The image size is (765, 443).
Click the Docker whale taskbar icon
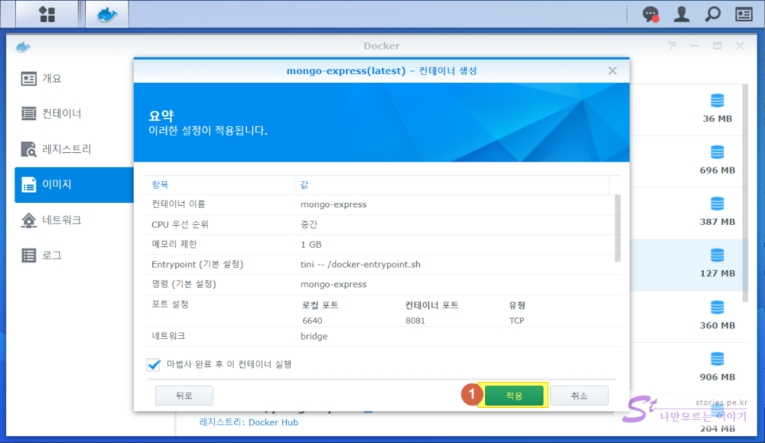coord(106,15)
